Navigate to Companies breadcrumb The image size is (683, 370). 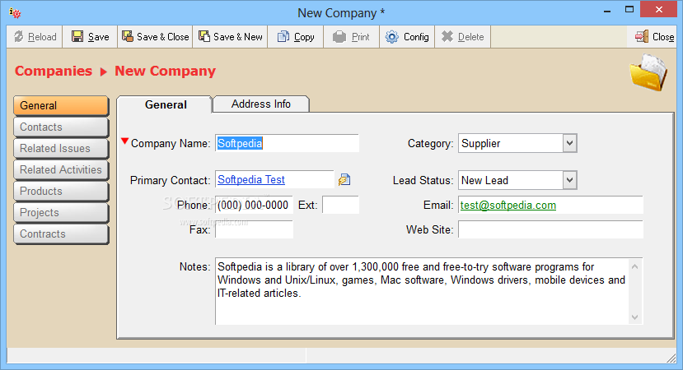click(54, 71)
